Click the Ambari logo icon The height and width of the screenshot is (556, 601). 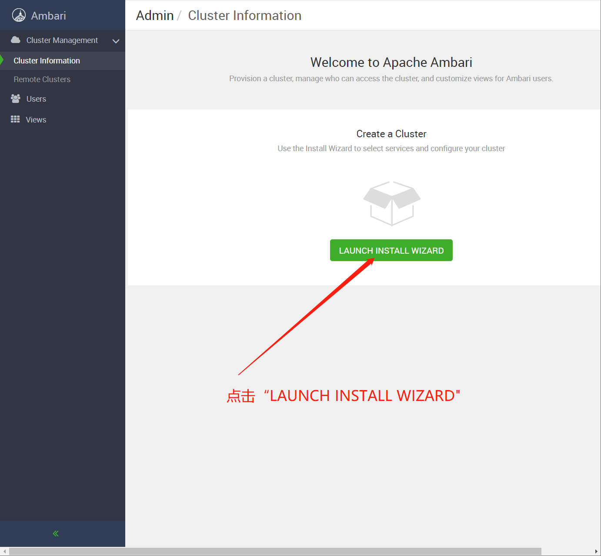(19, 15)
